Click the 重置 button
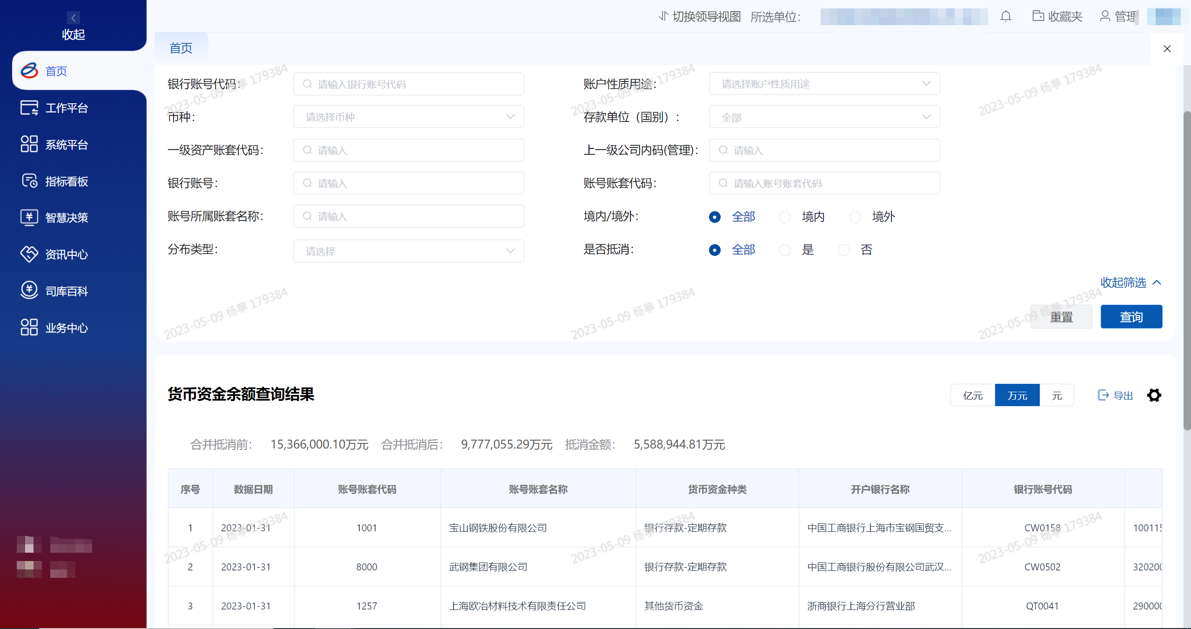This screenshot has height=629, width=1191. tap(1061, 317)
